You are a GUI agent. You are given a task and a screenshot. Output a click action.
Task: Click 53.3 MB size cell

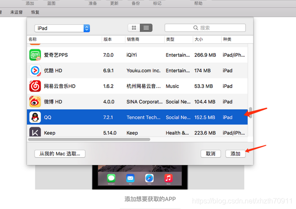pos(204,86)
